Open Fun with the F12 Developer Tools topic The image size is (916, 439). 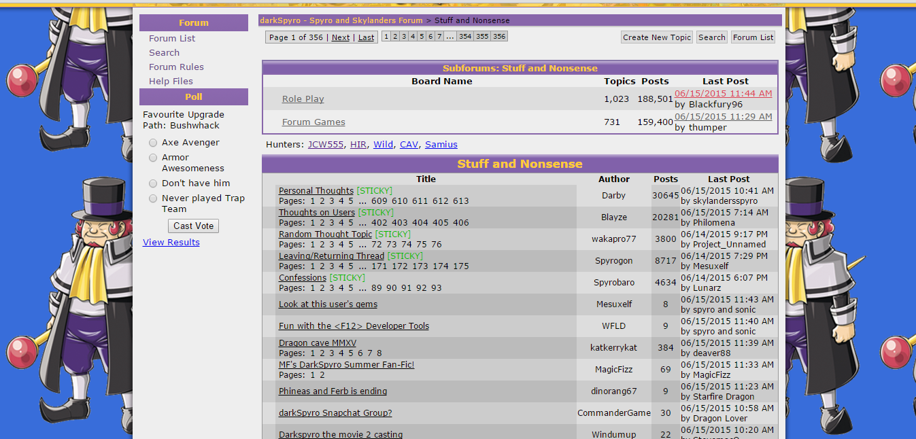(354, 326)
